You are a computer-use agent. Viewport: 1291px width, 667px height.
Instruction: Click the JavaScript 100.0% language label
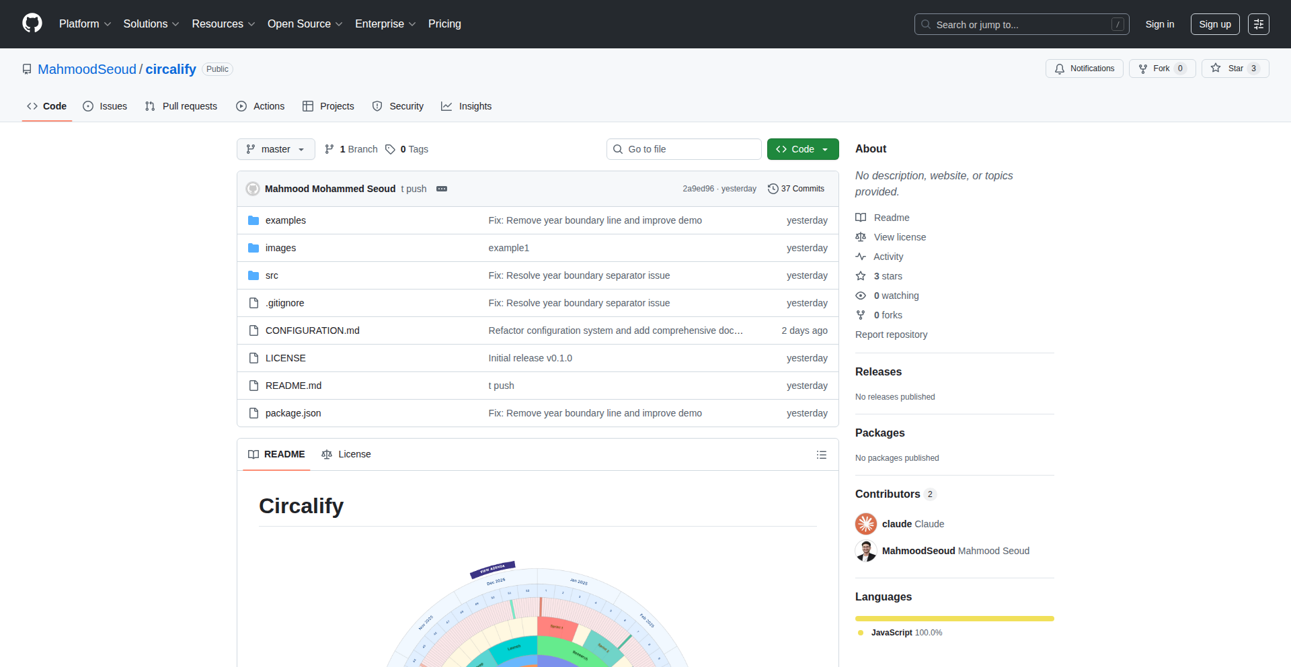coord(900,633)
